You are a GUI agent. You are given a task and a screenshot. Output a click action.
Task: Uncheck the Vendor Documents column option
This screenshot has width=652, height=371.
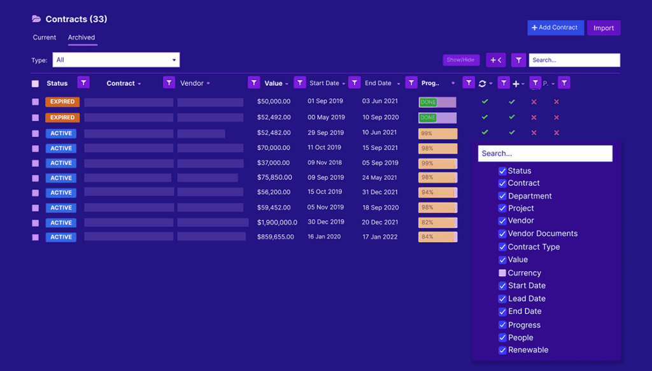click(502, 234)
